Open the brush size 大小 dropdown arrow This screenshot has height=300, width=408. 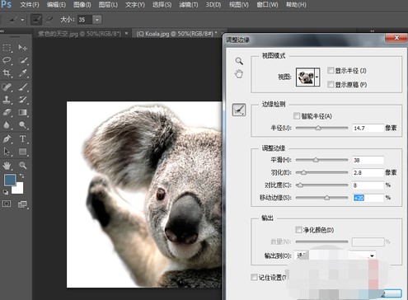97,20
